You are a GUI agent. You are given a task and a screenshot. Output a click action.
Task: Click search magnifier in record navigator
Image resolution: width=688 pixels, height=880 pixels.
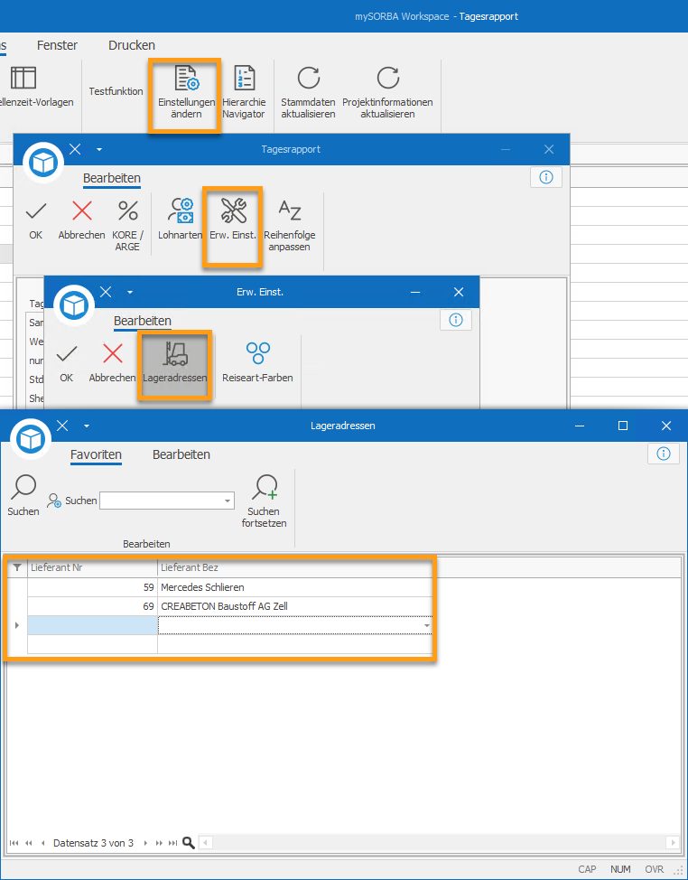189,842
